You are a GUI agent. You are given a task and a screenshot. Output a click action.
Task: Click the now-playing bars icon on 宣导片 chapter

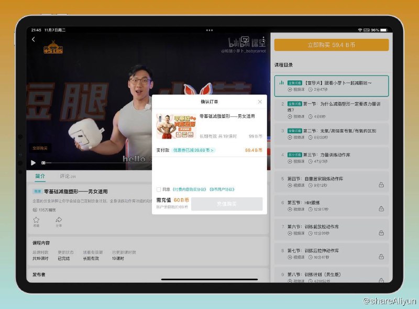click(x=281, y=82)
